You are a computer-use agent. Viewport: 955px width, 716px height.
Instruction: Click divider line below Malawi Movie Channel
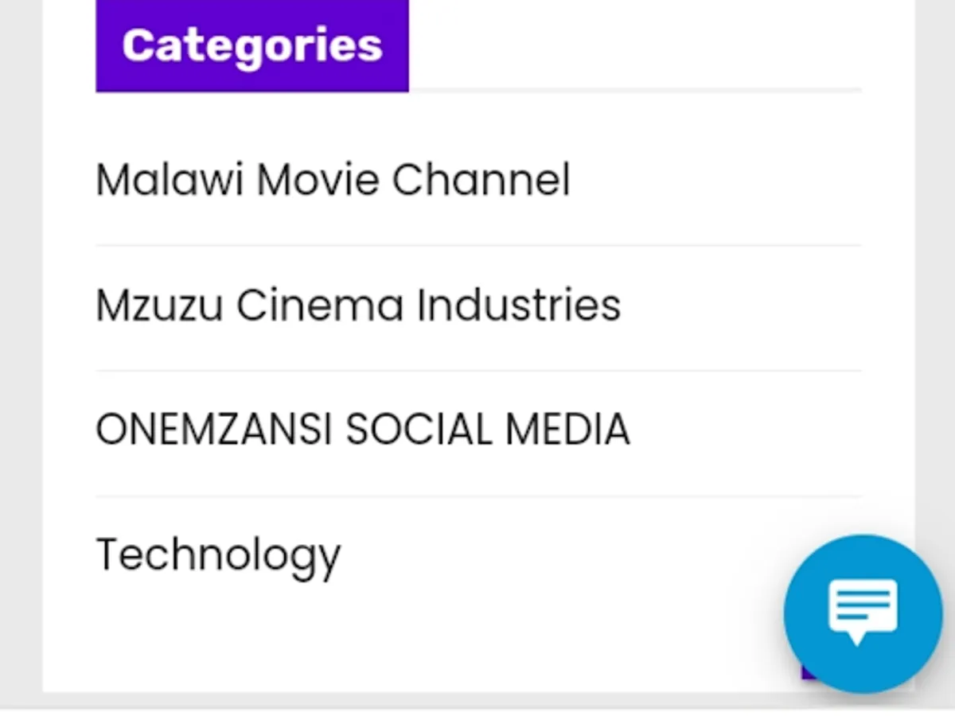coord(477,246)
